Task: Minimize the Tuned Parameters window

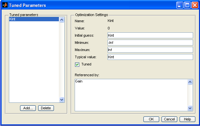Action: 180,5
